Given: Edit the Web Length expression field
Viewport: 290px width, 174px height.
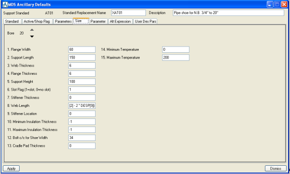Looking at the screenshot, I should pos(82,105).
